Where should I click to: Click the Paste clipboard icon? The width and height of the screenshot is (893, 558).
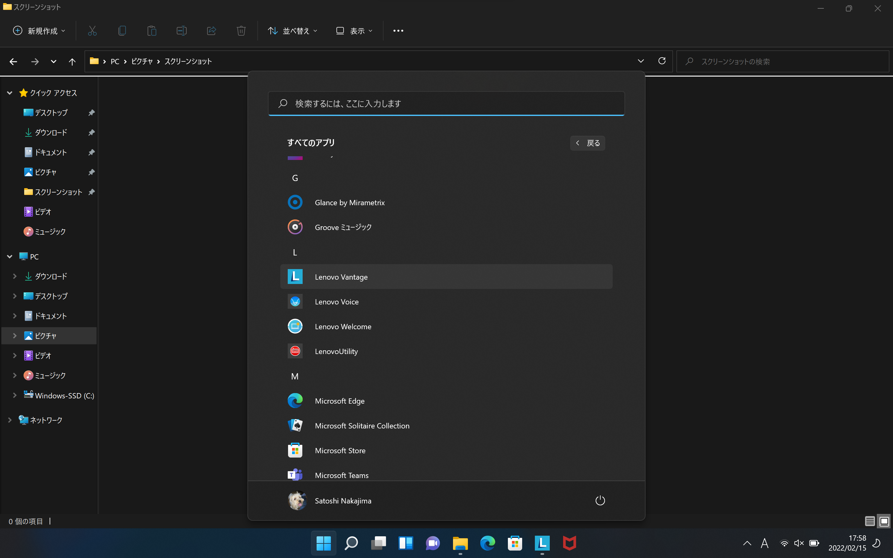tap(152, 31)
